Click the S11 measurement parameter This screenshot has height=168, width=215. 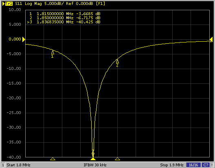pos(18,4)
